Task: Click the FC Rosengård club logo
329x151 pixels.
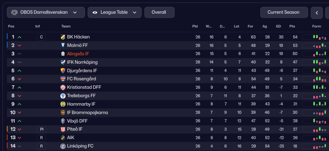Action: coord(63,79)
